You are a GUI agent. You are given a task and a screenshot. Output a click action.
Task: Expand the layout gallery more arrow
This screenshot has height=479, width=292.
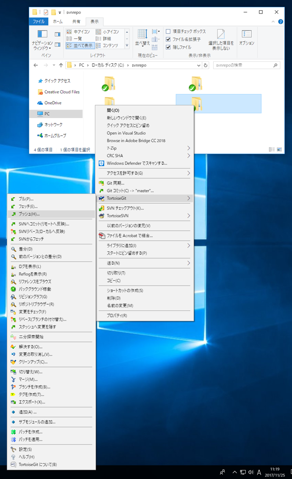127,46
